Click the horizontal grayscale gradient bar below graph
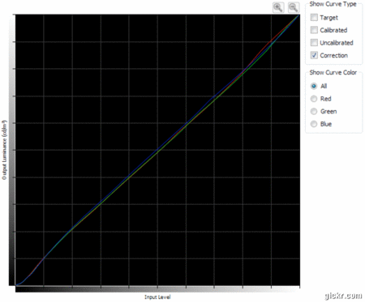Screen dimensions: 365x303 tap(157, 289)
